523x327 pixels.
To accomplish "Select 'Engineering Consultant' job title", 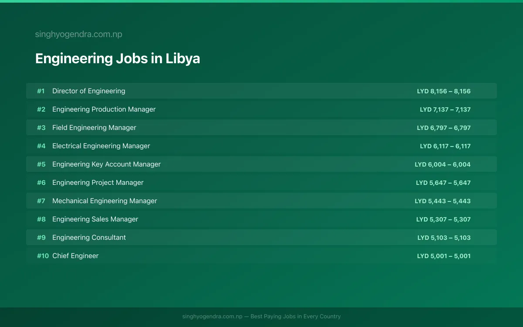I will click(89, 238).
